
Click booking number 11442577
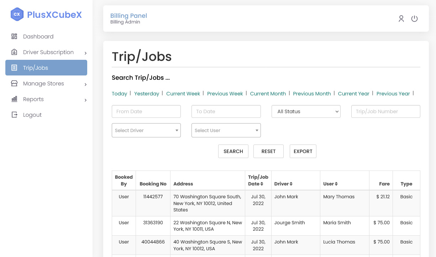tap(153, 196)
